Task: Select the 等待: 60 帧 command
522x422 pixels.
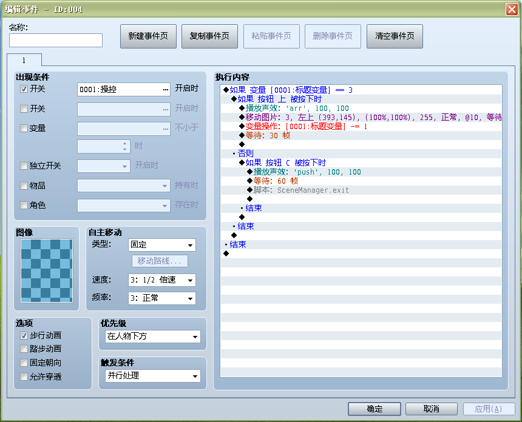Action: (x=361, y=181)
